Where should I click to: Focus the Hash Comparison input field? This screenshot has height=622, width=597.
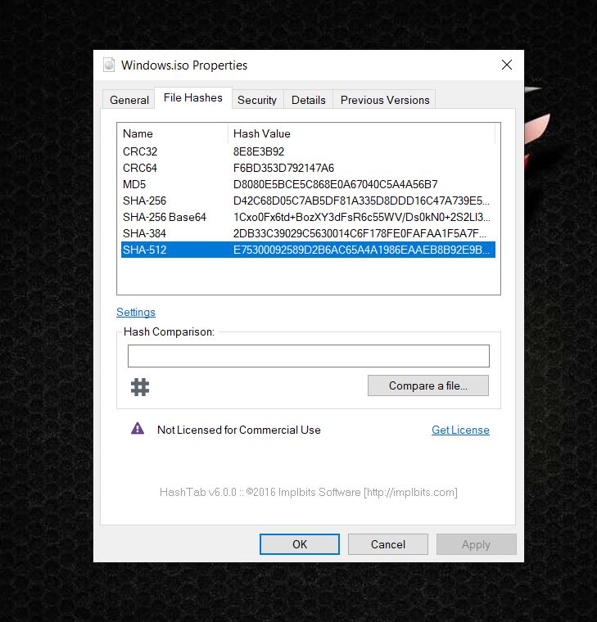pos(309,356)
